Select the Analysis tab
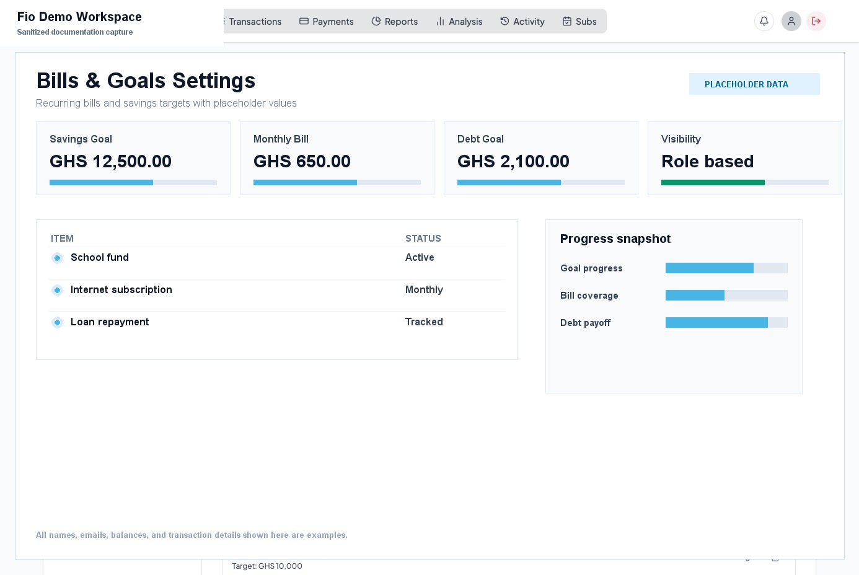The width and height of the screenshot is (859, 575). (459, 21)
